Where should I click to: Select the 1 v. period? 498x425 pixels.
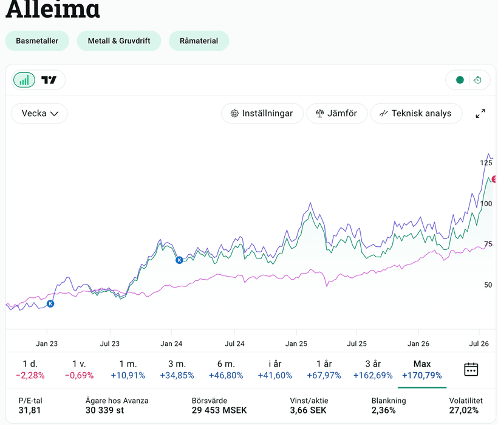(79, 370)
